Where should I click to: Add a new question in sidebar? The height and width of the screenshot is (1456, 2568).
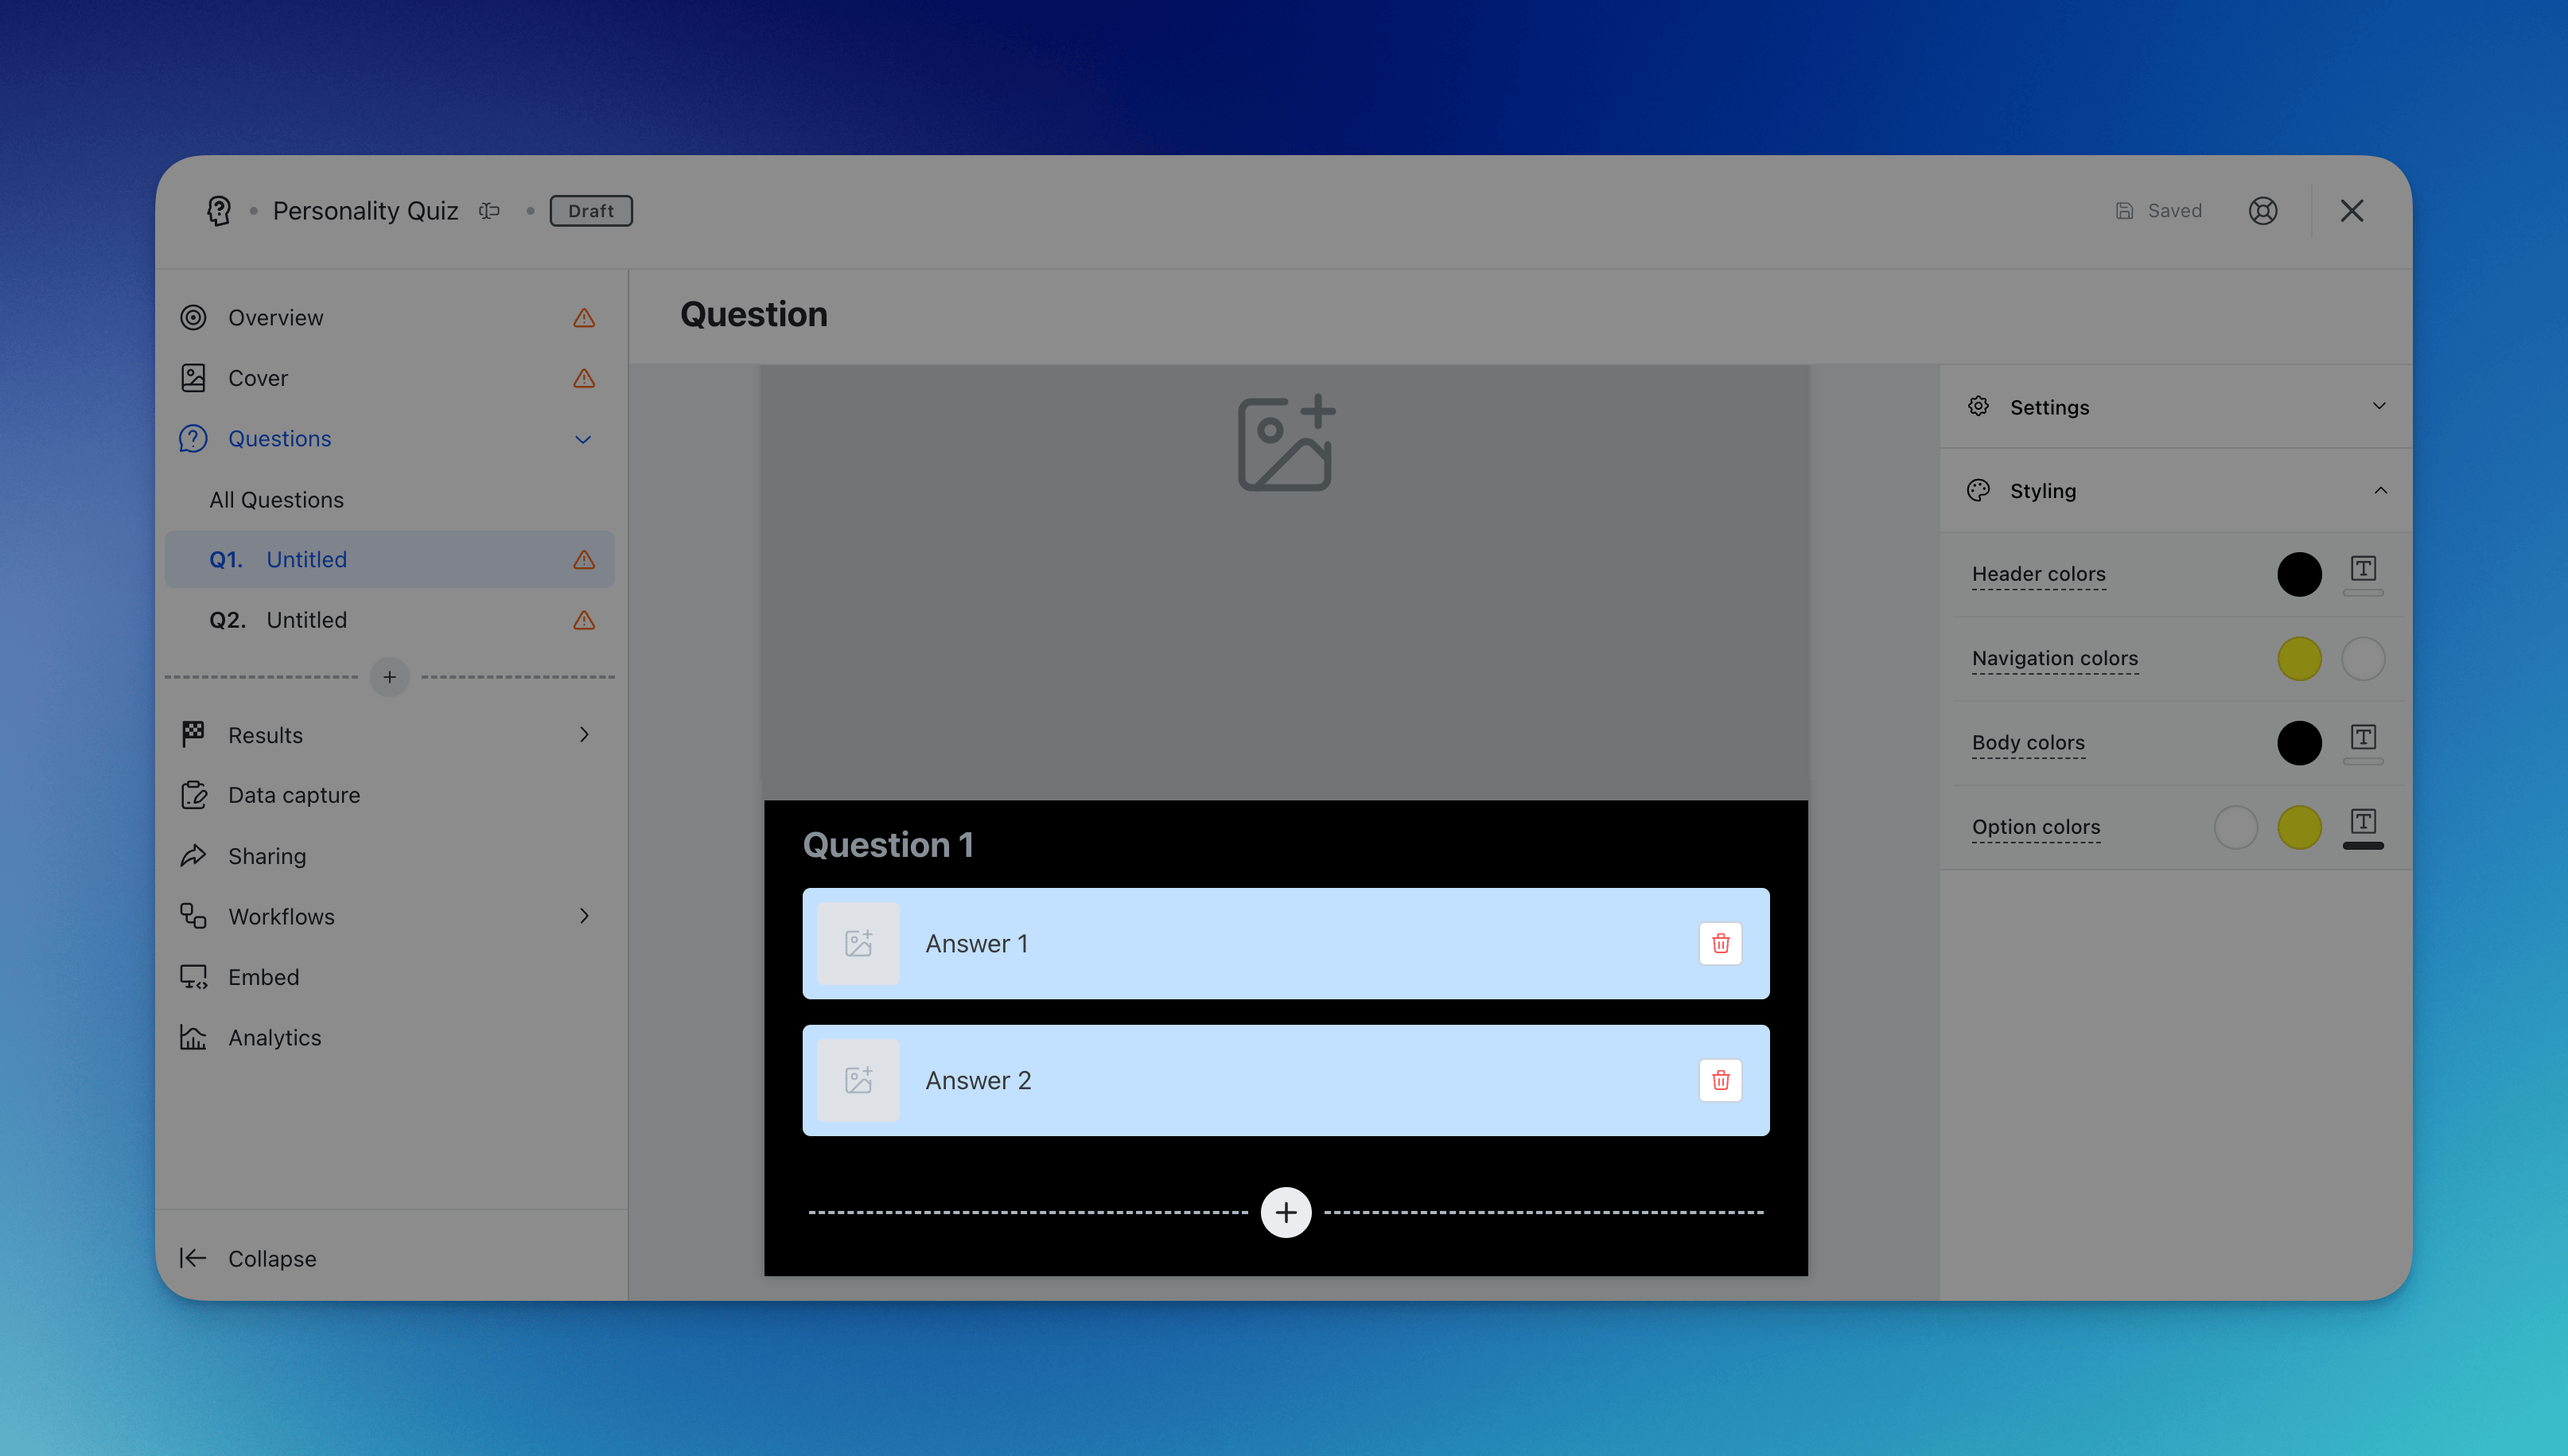click(x=389, y=677)
